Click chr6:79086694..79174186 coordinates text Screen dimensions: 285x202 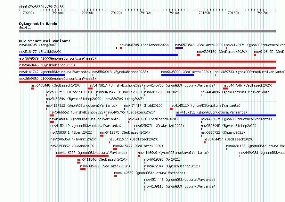(x=41, y=7)
